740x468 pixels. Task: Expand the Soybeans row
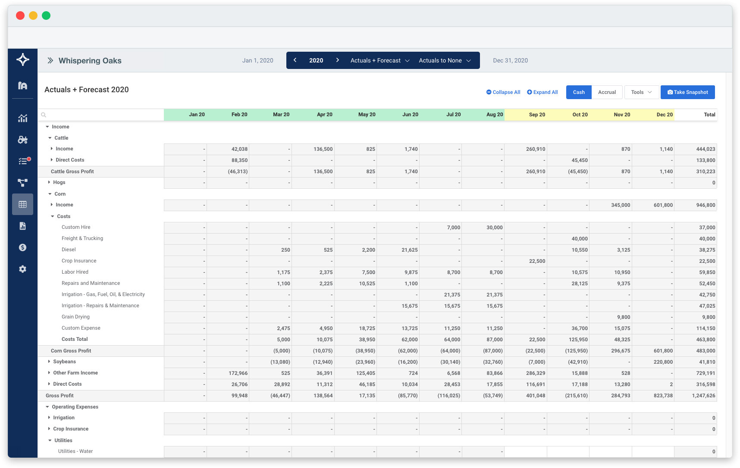point(49,362)
